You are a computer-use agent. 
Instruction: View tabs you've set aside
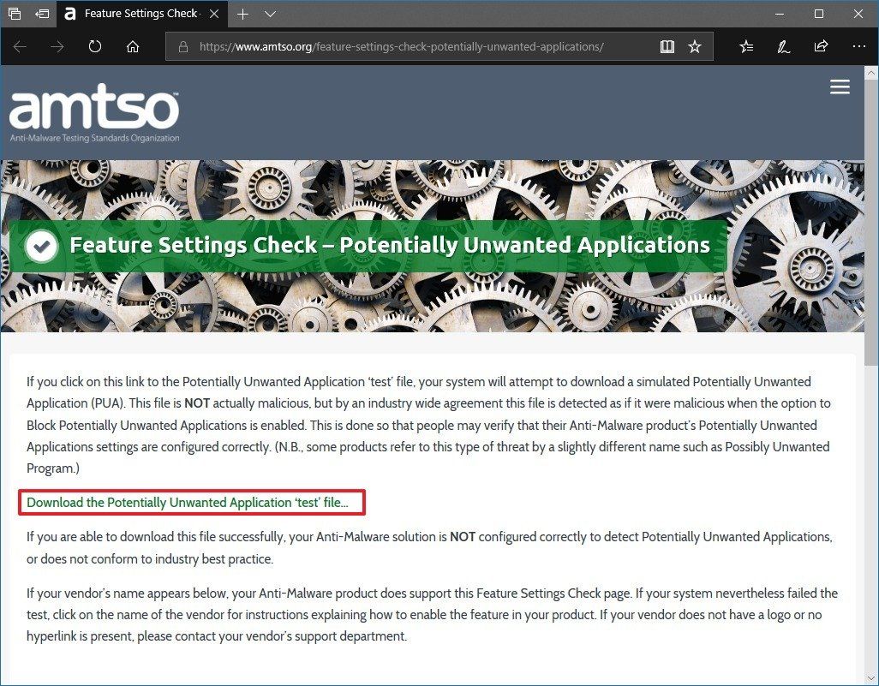click(x=16, y=14)
